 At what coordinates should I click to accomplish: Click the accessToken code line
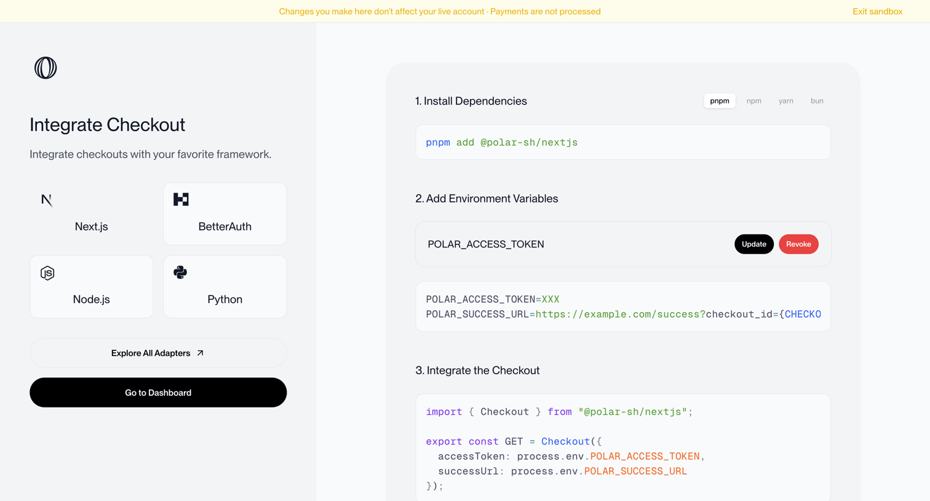coord(571,457)
